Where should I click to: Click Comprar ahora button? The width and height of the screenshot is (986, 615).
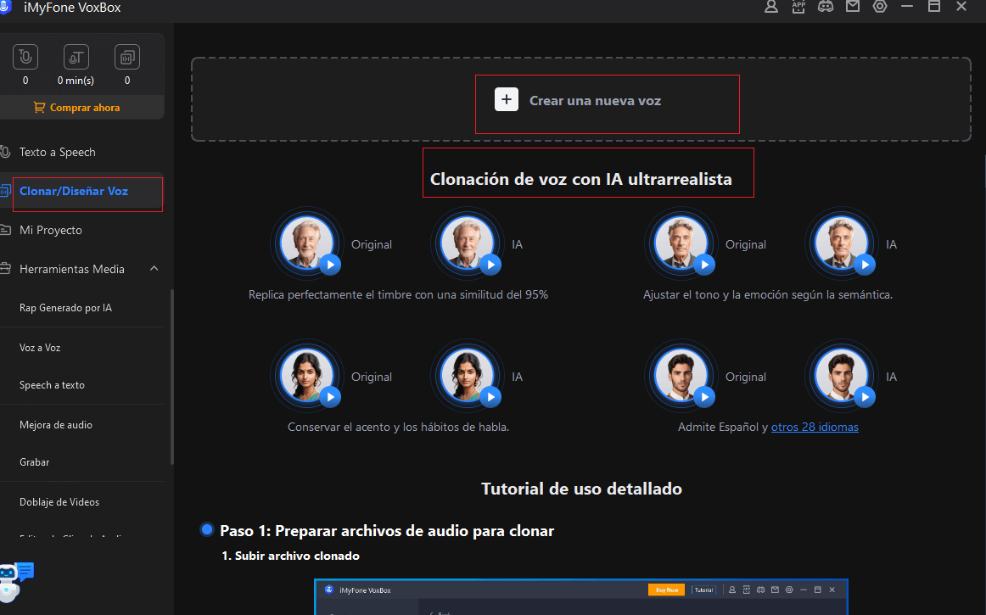(81, 108)
